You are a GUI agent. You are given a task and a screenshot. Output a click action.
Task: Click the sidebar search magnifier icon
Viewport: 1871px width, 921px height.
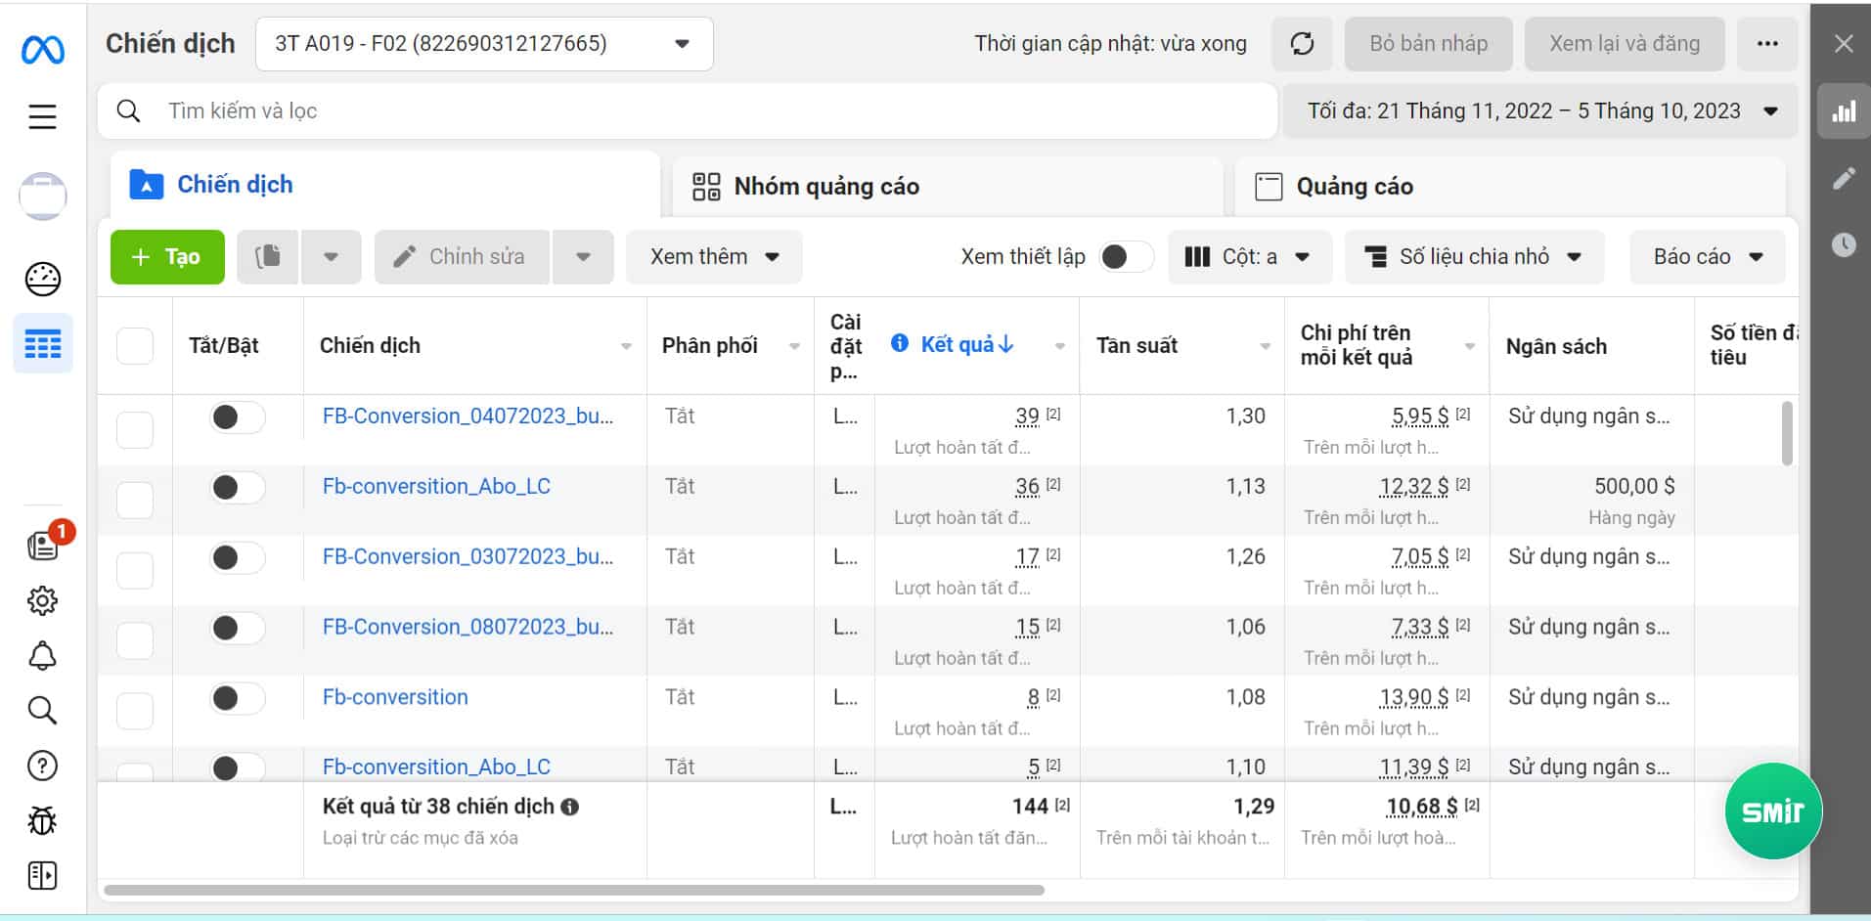click(42, 710)
